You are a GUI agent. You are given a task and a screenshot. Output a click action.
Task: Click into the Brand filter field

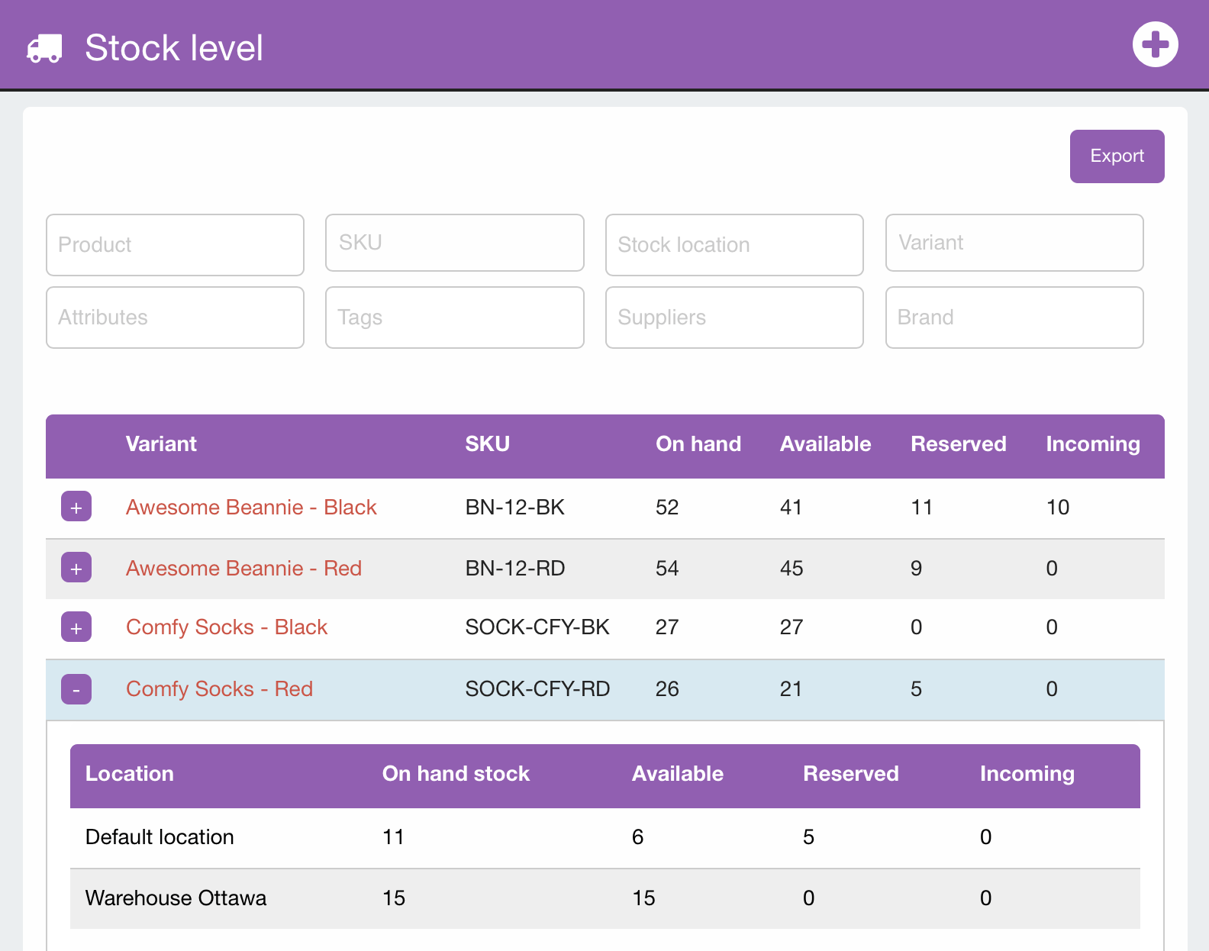1014,318
